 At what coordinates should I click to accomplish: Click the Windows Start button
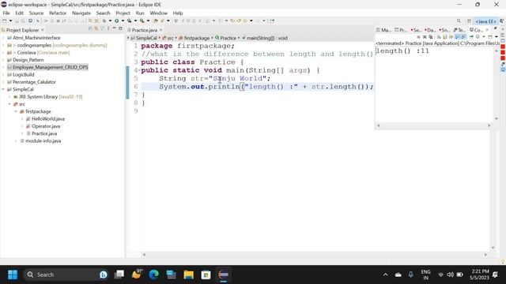(13, 275)
